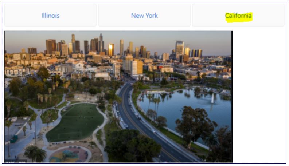Click the circular playground in the photo

70,155
